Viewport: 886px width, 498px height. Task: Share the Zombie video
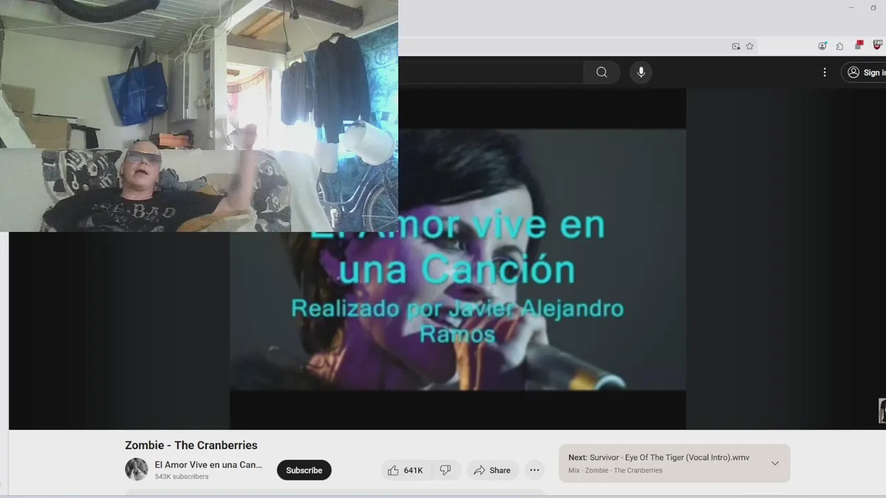click(x=491, y=470)
